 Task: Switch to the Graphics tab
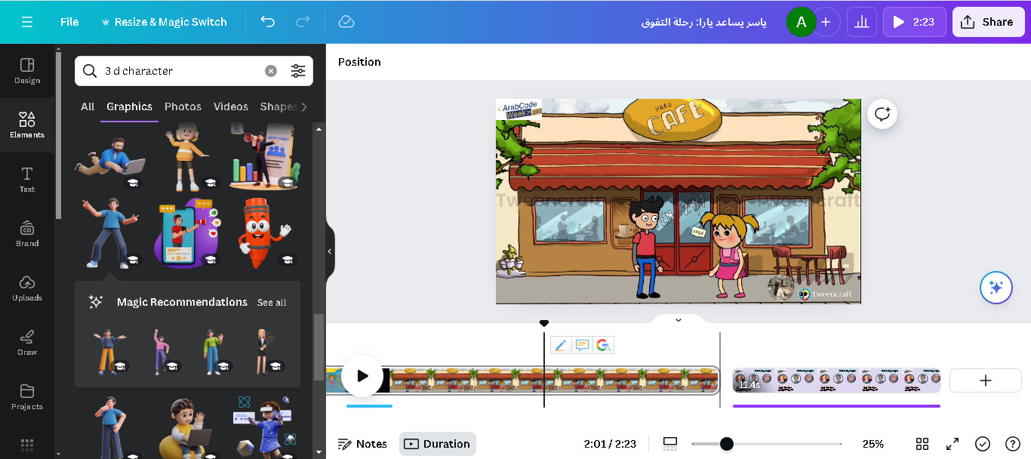coord(130,106)
